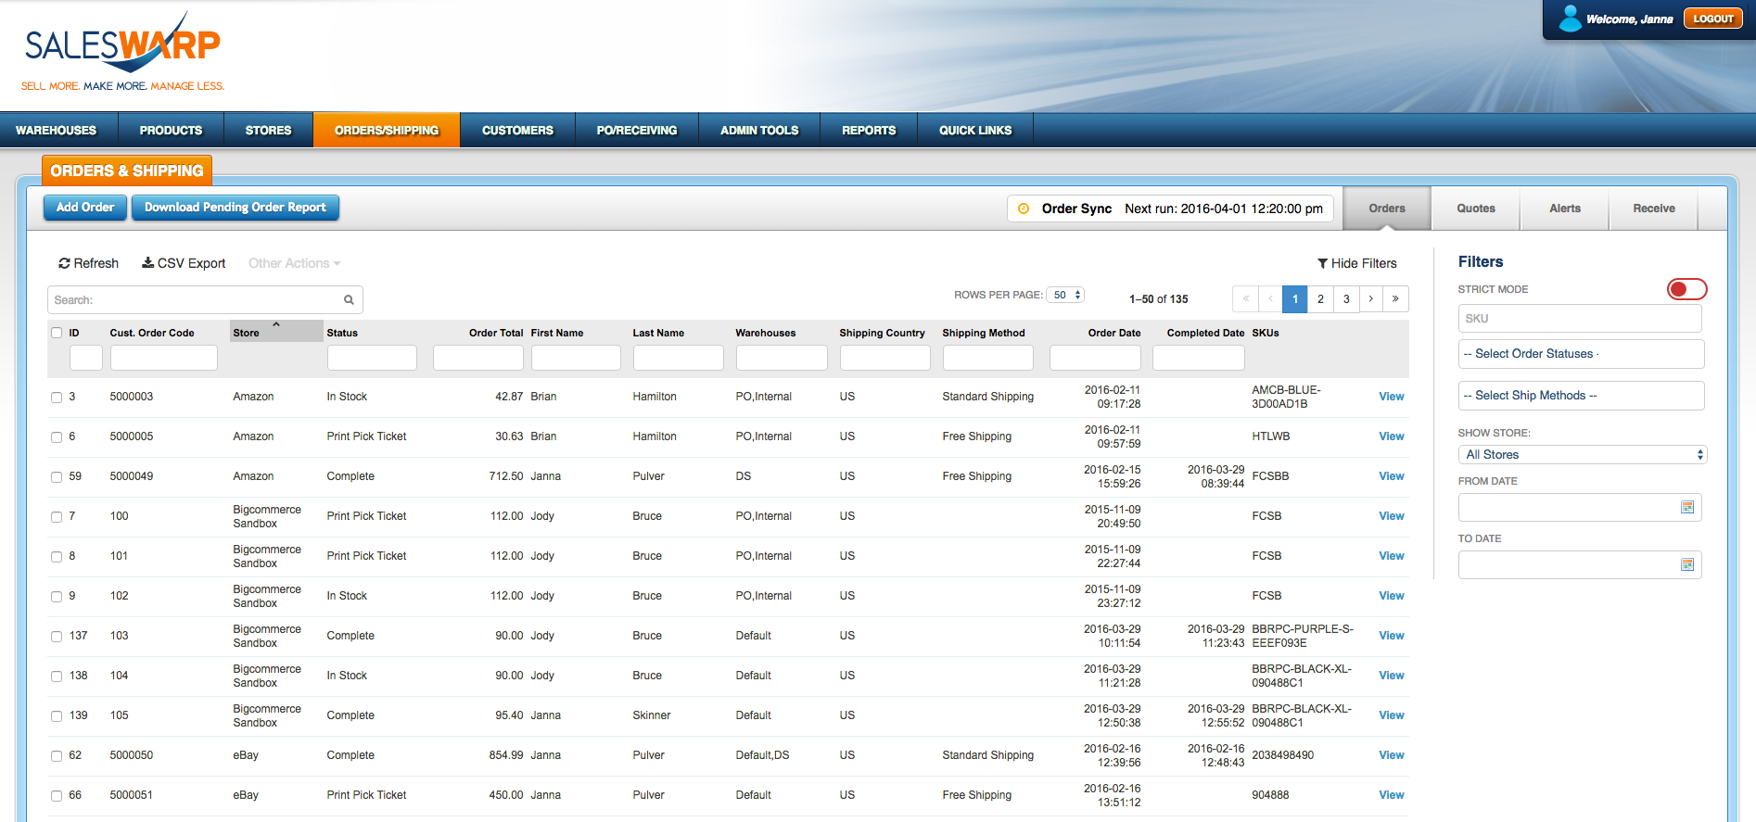Image resolution: width=1756 pixels, height=822 pixels.
Task: Open Products navigation menu
Action: [x=171, y=131]
